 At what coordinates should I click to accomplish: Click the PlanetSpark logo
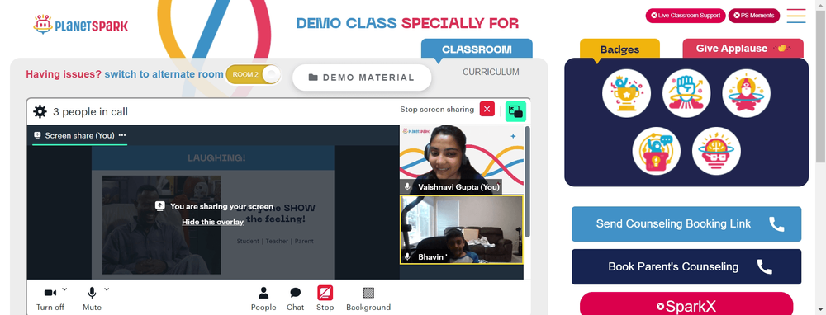[81, 25]
